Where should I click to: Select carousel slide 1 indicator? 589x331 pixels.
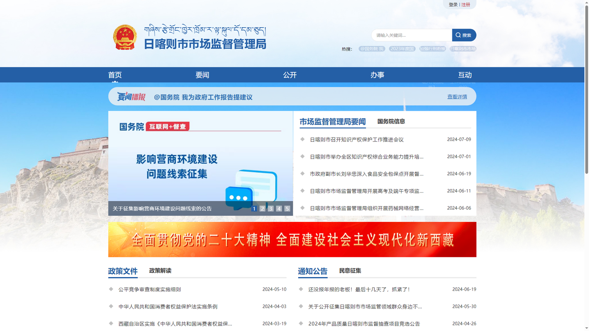tap(254, 208)
